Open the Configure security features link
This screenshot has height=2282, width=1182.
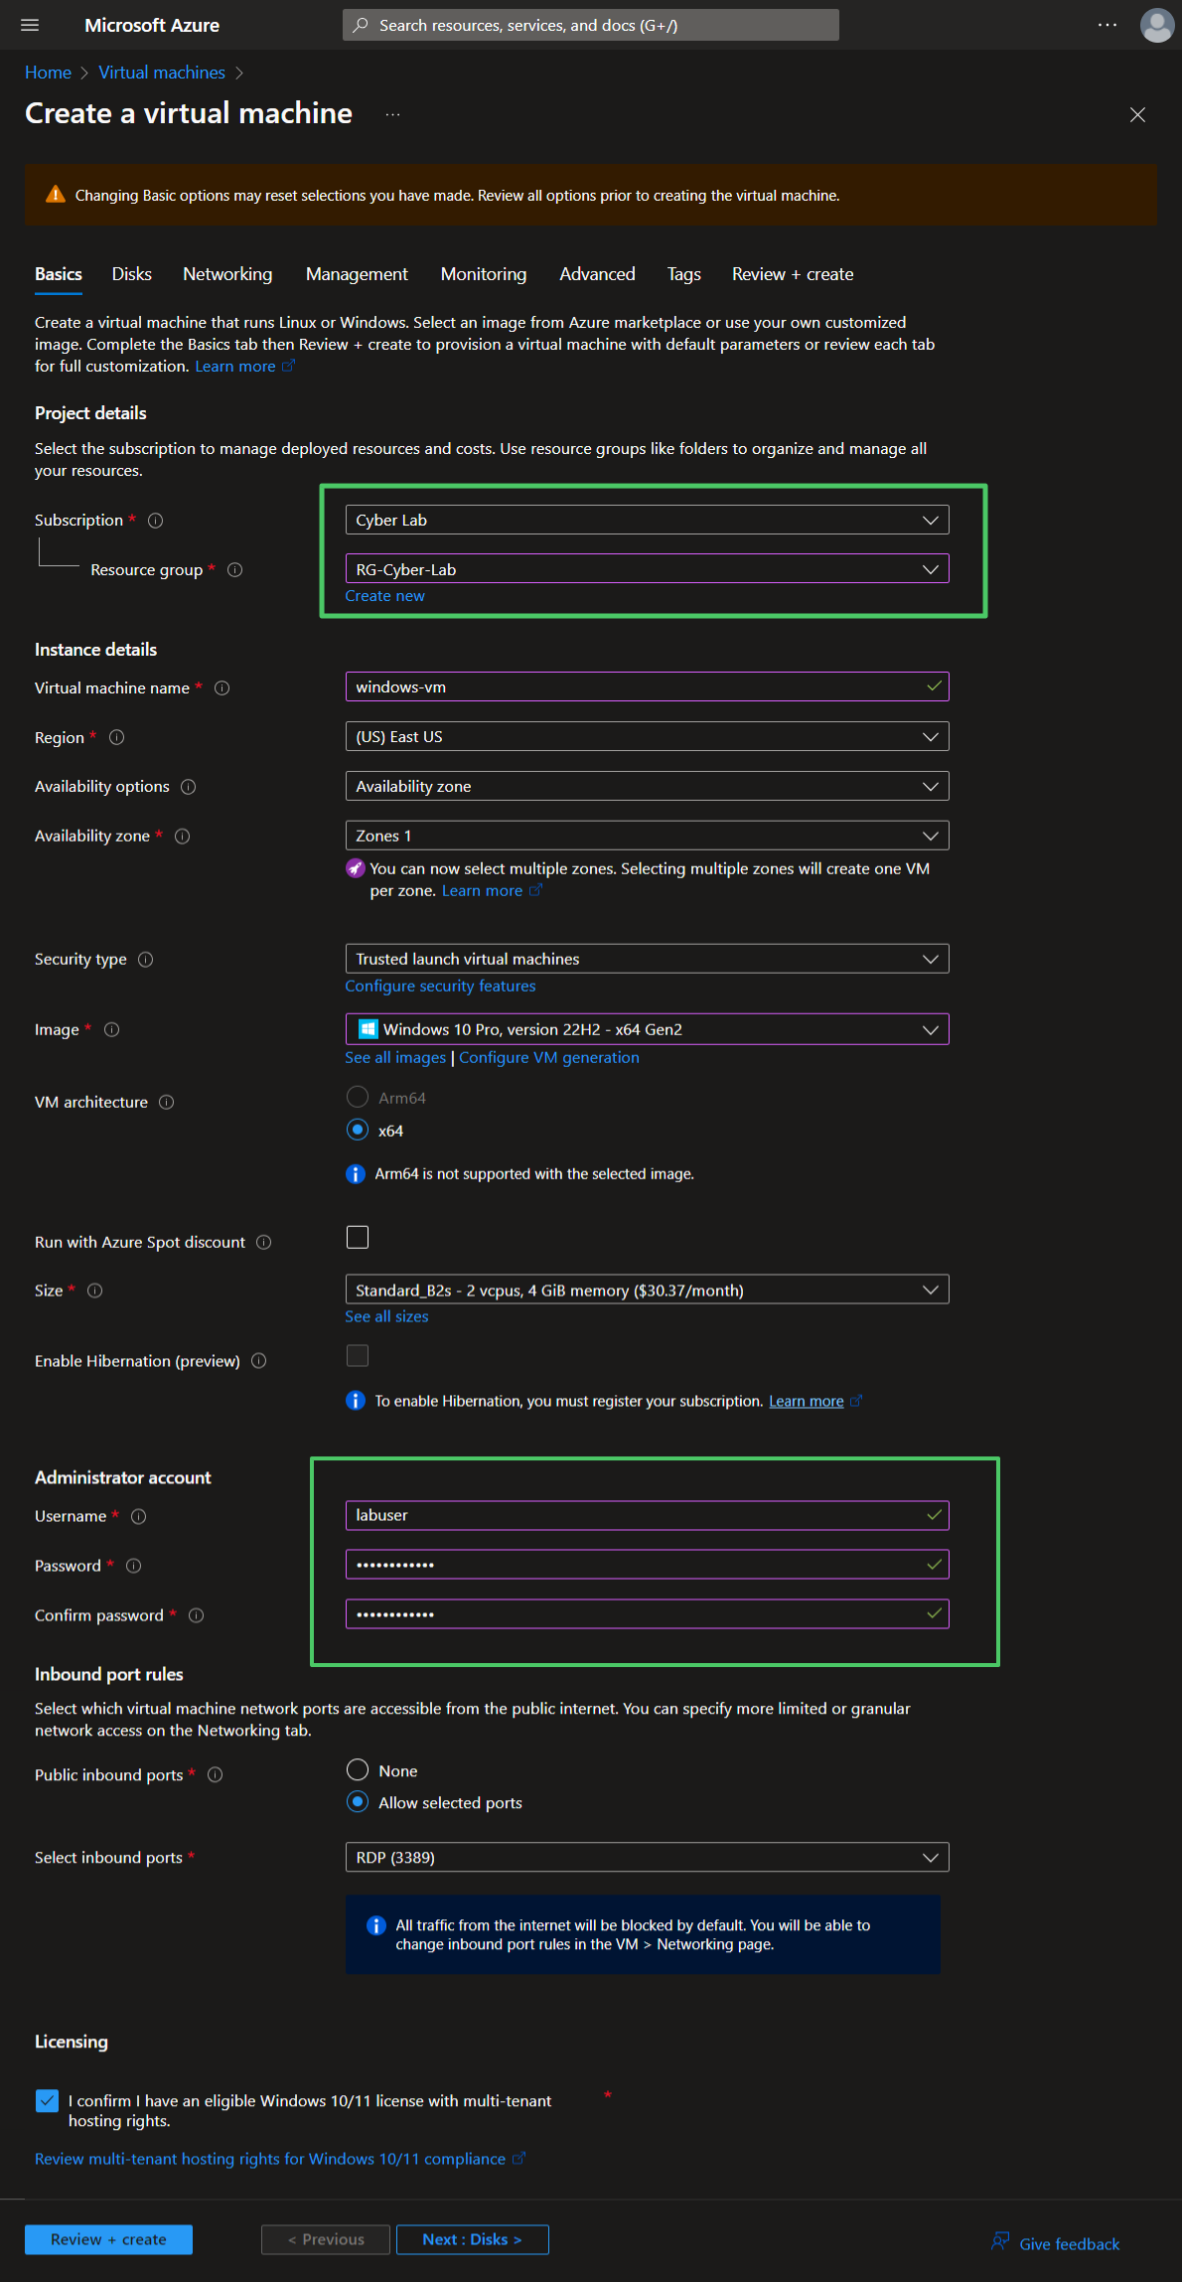tap(441, 987)
